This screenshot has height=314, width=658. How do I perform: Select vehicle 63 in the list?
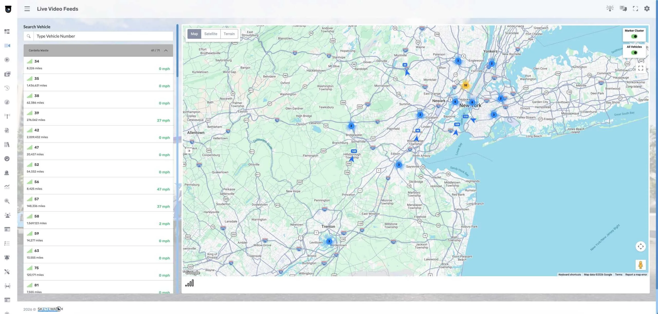[x=98, y=254]
